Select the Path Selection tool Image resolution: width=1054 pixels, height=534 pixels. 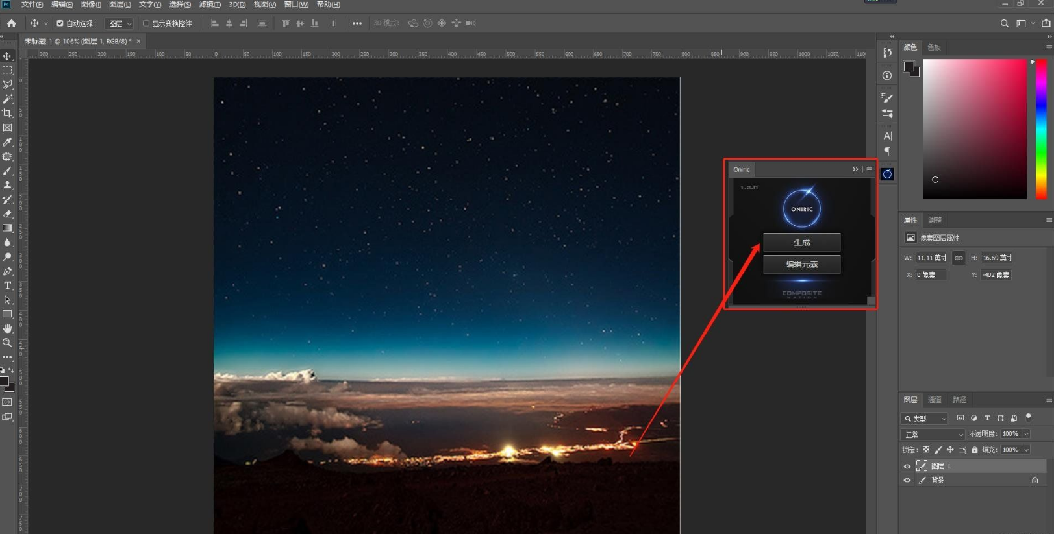[x=7, y=300]
